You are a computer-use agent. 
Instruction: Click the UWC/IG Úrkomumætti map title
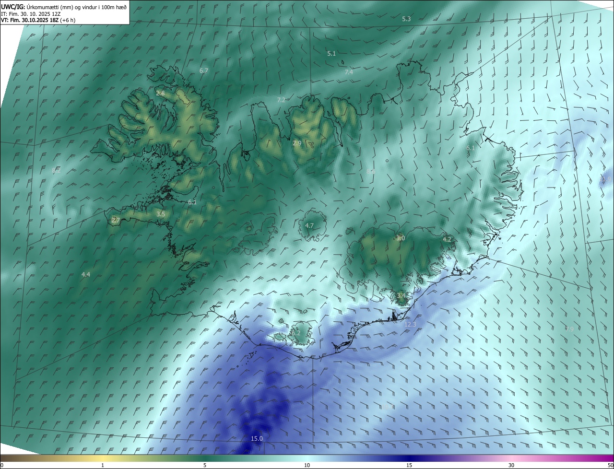(x=64, y=7)
